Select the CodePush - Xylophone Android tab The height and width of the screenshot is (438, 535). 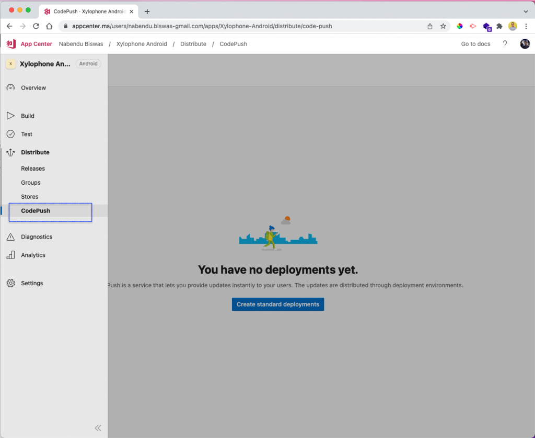[x=89, y=12]
